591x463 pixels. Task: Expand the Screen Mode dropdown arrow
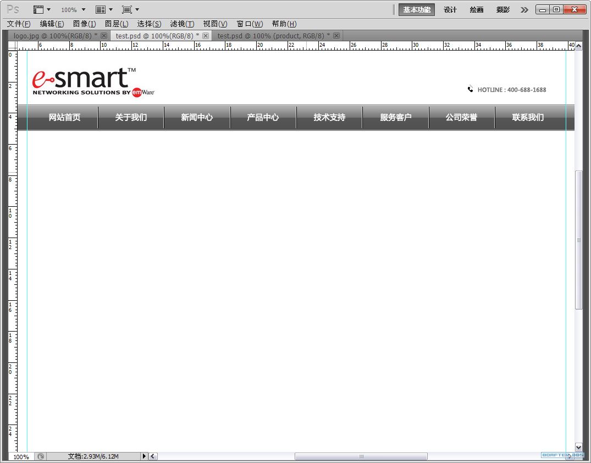137,9
